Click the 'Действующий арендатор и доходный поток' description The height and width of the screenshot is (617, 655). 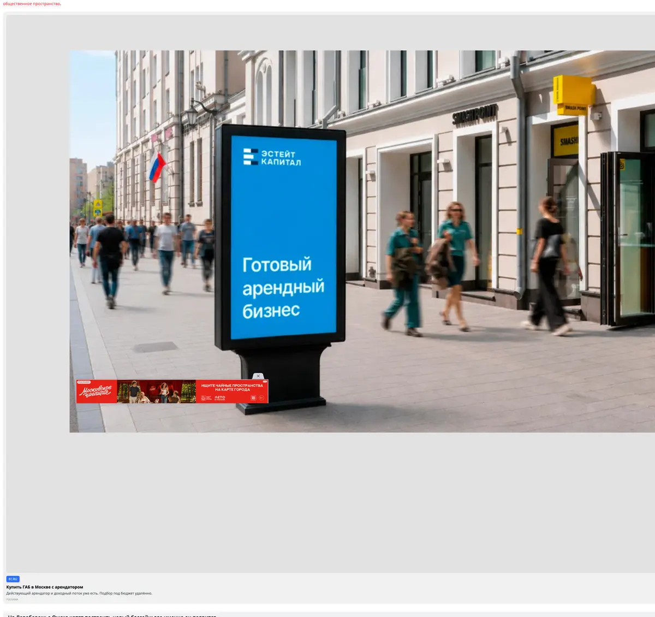[79, 593]
